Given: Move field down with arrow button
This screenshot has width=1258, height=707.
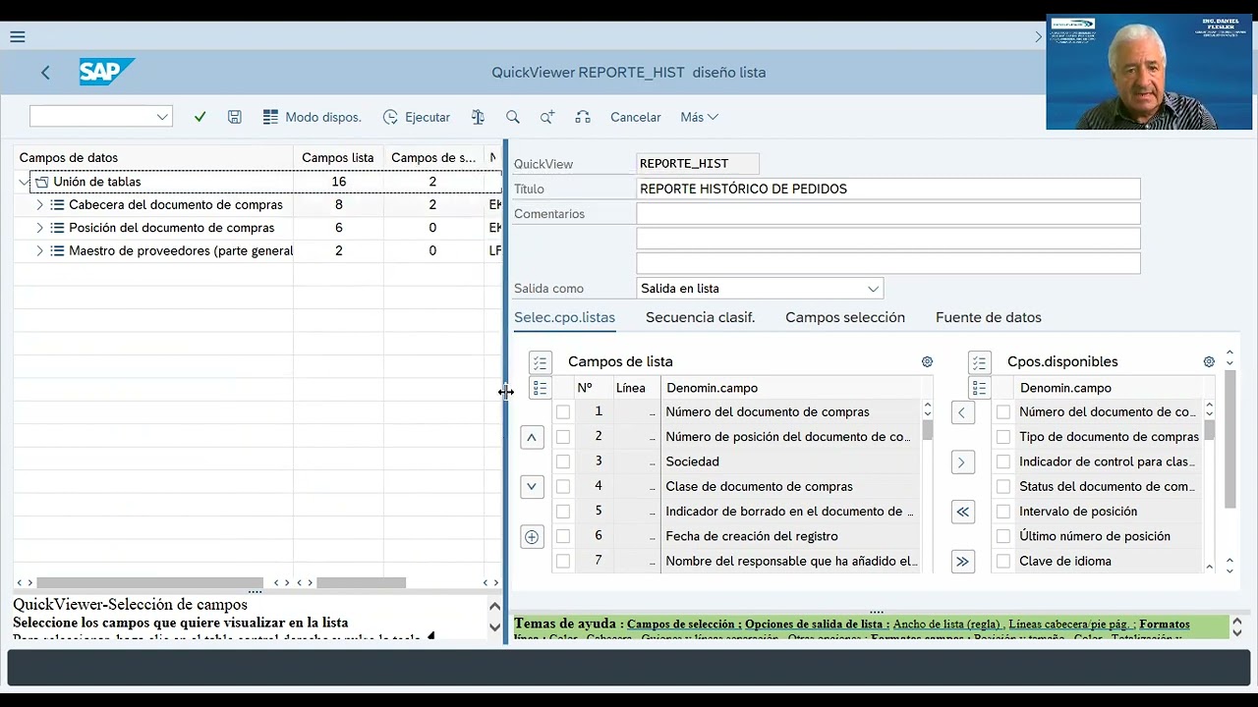Looking at the screenshot, I should tap(532, 486).
